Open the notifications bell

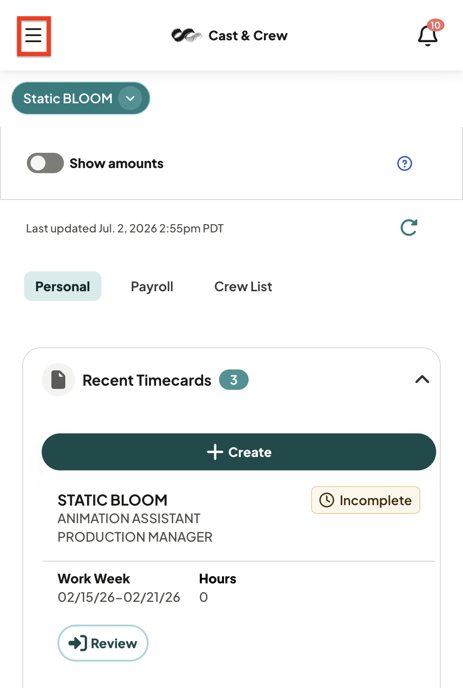(428, 35)
